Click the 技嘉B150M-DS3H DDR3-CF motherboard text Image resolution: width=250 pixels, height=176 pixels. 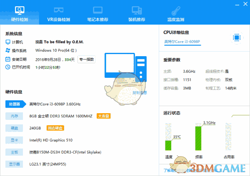65,152
